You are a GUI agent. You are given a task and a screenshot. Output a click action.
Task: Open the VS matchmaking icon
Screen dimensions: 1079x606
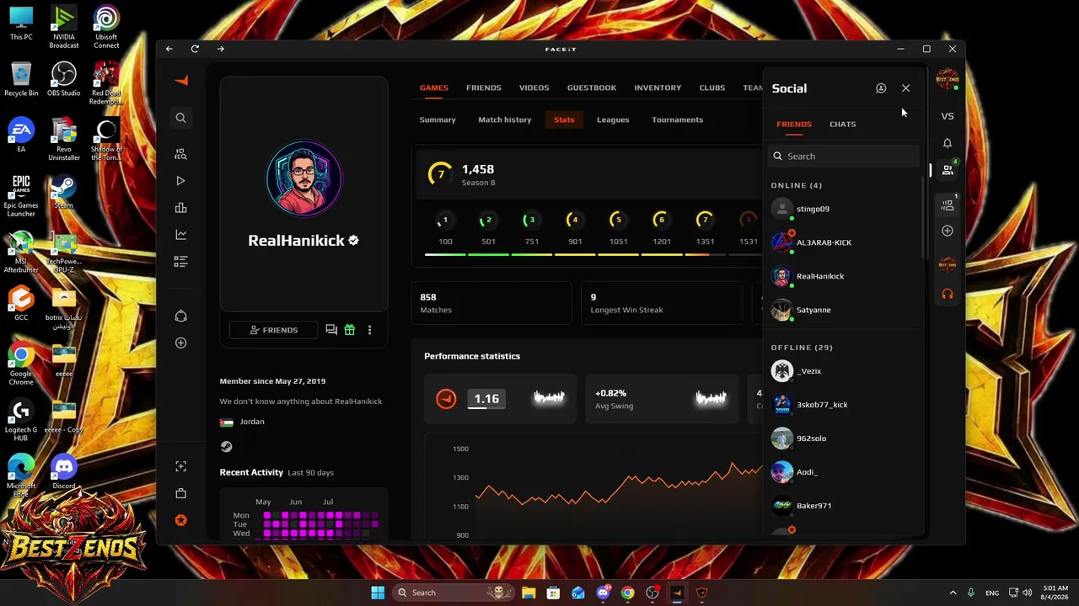point(947,116)
